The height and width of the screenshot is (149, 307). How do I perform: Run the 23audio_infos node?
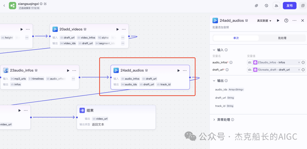68,71
